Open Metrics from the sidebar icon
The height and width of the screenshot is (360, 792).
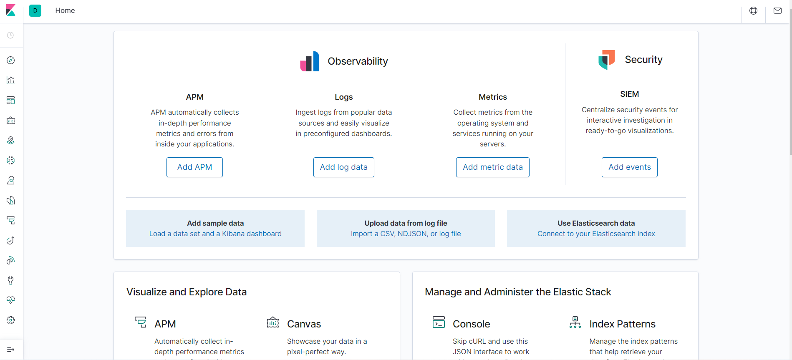[x=11, y=181]
